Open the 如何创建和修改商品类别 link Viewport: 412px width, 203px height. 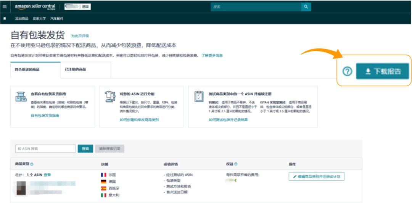tap(139, 120)
